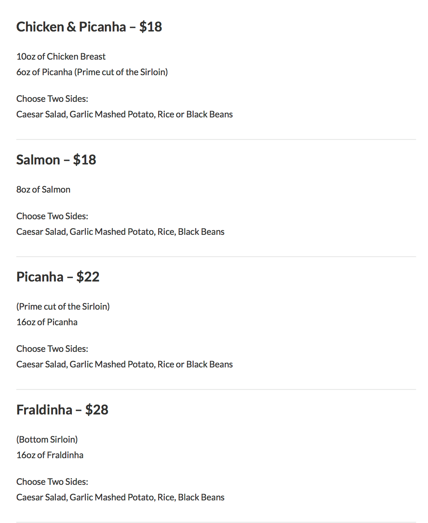
Task: Click the divider line above the Salmon heading
Action: 216,140
